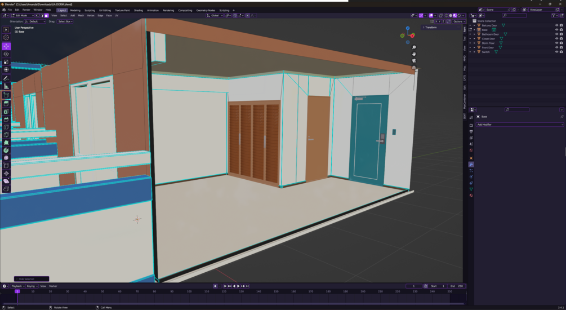Disable Switch object in renders

[x=561, y=52]
